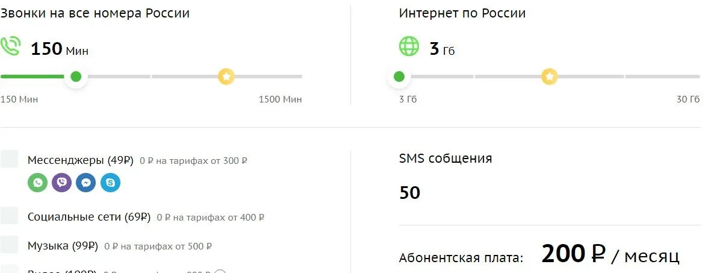Click the 200 ₽ / месяц price
Screen dimensions: 705x273
(x=610, y=254)
